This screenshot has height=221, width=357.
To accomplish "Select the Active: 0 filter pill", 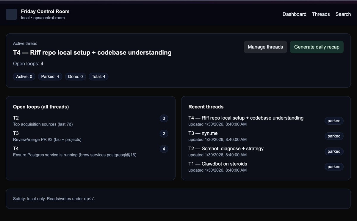I will 24,76.
